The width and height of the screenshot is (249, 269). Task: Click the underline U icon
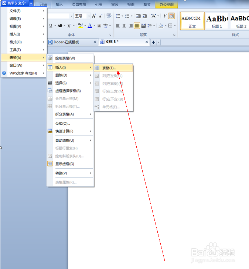click(51, 26)
